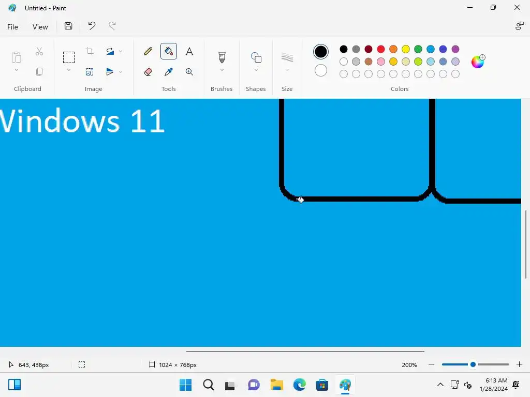Click the rectangular Selection tool
Image resolution: width=530 pixels, height=397 pixels.
[x=69, y=57]
